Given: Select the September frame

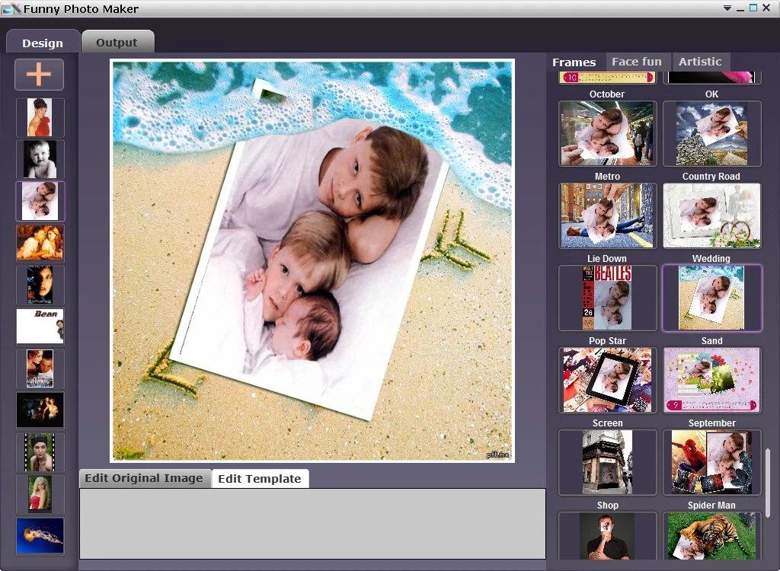Looking at the screenshot, I should point(711,380).
